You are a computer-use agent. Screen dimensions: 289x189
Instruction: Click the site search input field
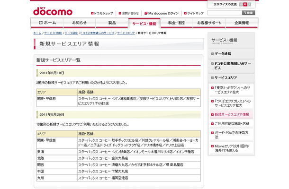[x=225, y=13]
